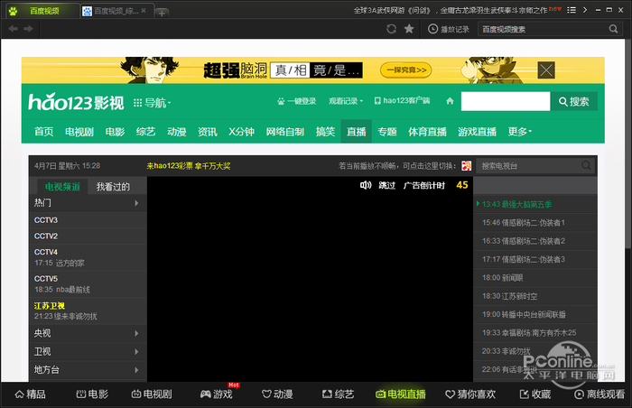Expand the 观看记录 dropdown

346,101
